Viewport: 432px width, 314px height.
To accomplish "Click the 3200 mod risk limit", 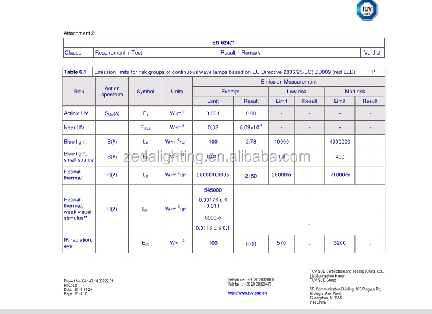I will (340, 243).
